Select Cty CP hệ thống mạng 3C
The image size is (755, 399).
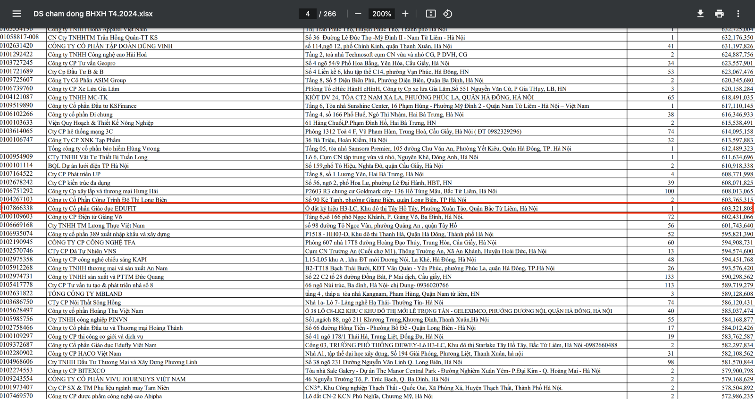pos(80,131)
